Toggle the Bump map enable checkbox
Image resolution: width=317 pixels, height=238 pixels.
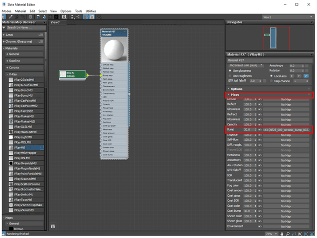pyautogui.click(x=260, y=130)
